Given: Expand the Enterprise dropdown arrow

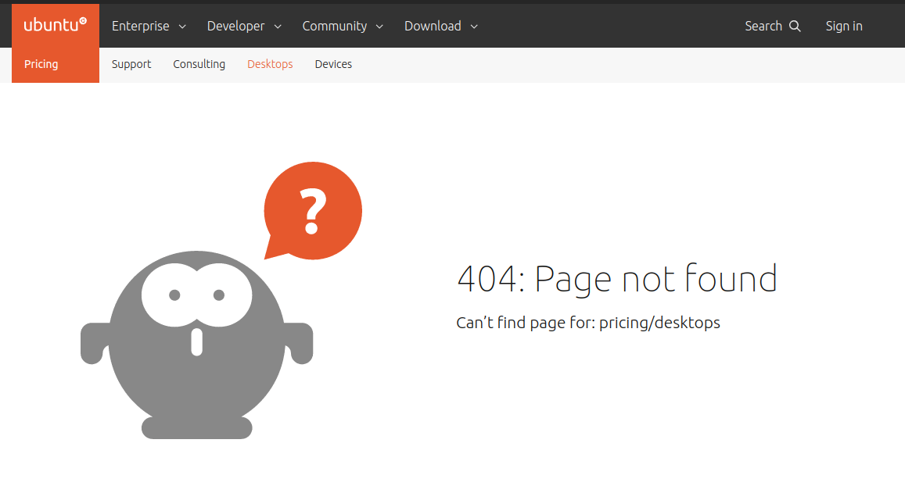Looking at the screenshot, I should 182,26.
